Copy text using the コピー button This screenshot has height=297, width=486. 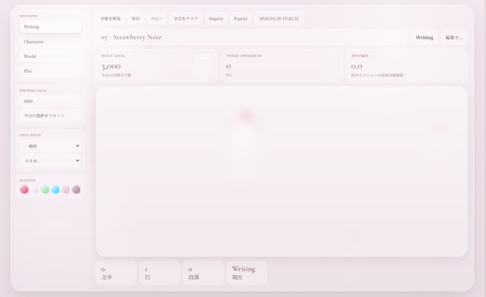157,19
